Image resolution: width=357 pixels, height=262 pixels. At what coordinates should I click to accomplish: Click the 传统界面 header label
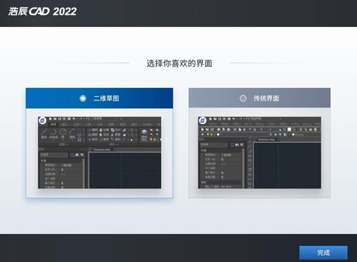(x=267, y=98)
